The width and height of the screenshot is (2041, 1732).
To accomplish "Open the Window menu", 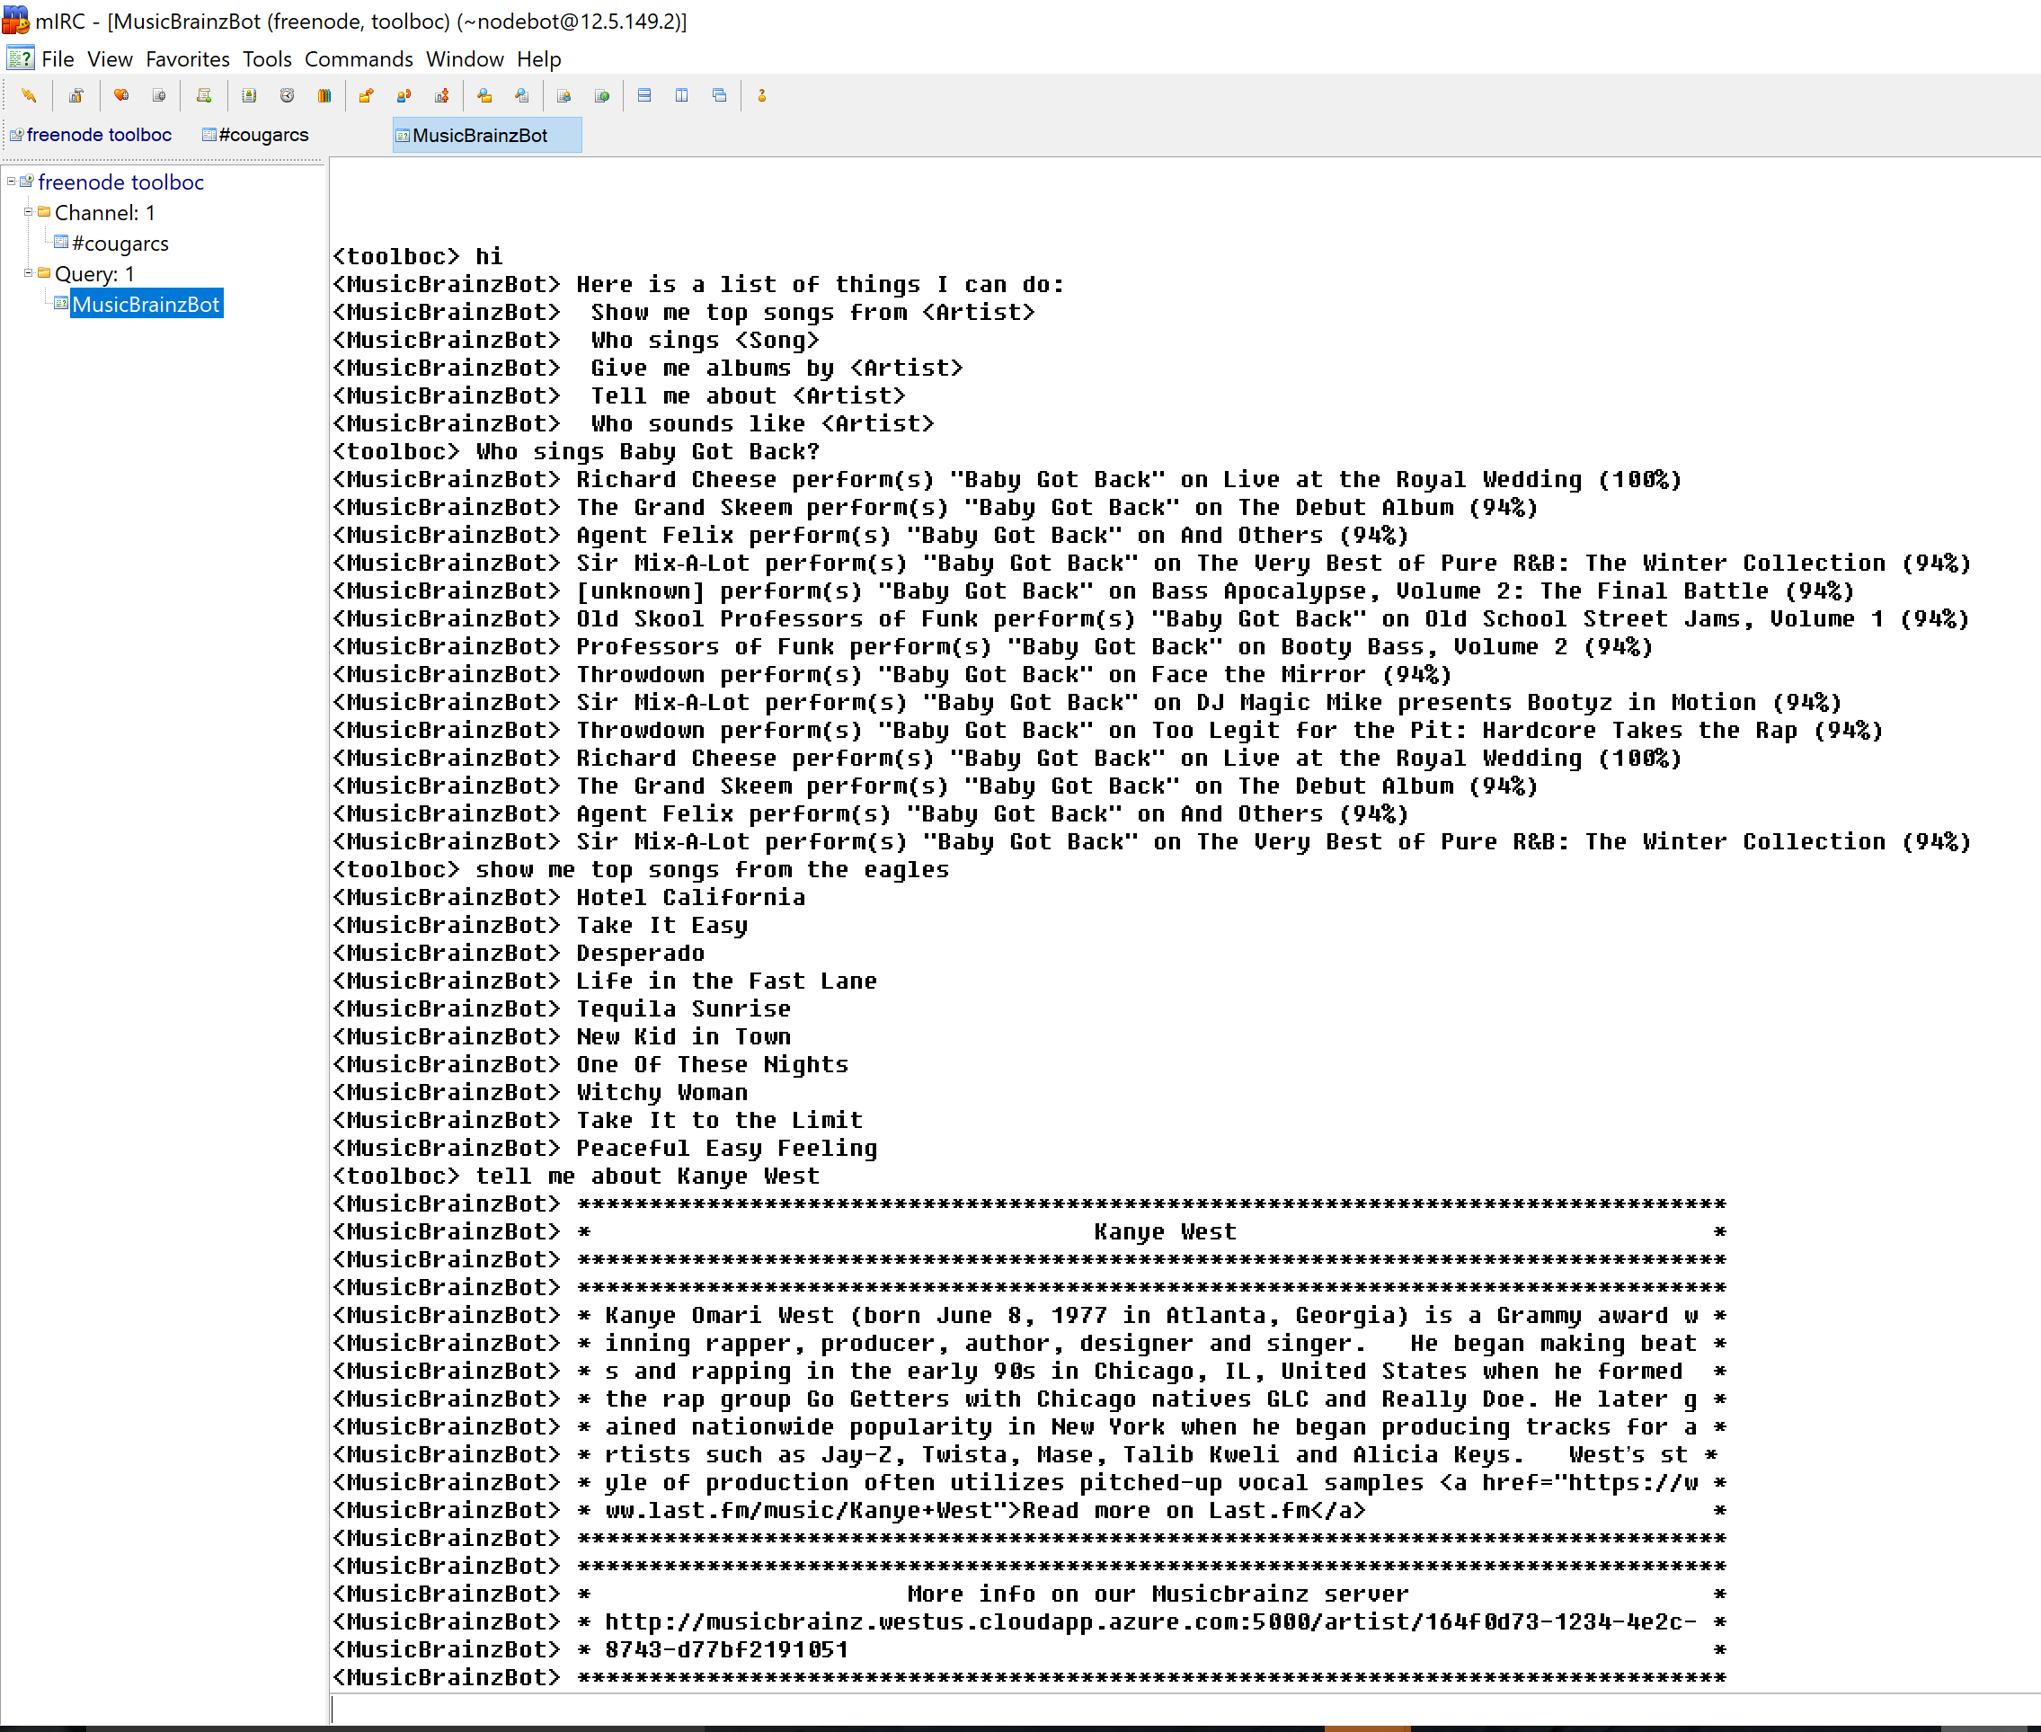I will (465, 59).
